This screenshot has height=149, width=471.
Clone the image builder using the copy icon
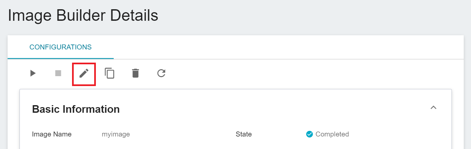[x=110, y=73]
